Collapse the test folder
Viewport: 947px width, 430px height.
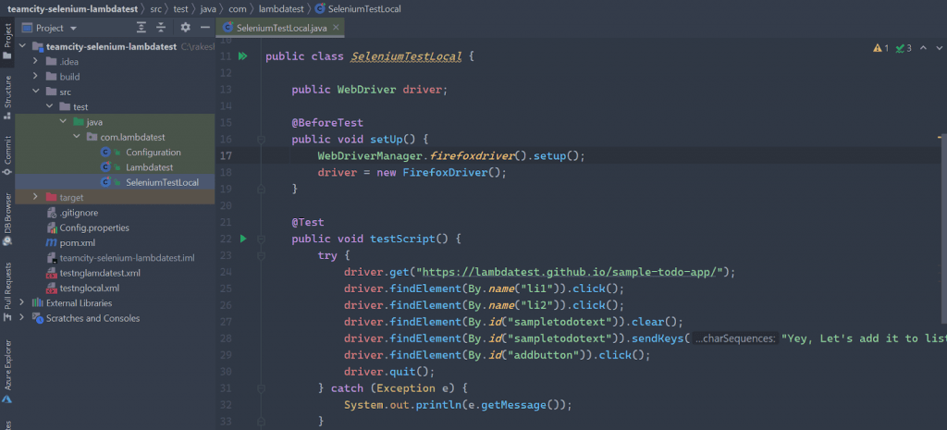click(x=49, y=107)
